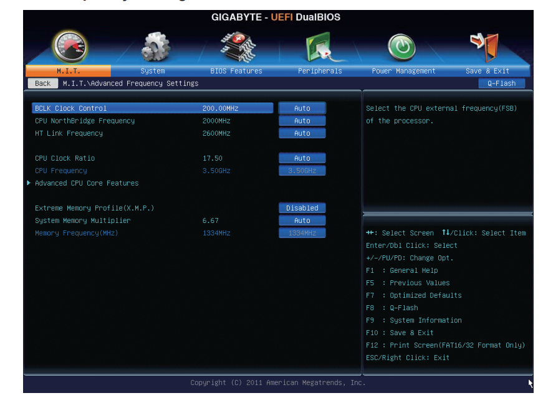The width and height of the screenshot is (543, 398).
Task: Click the System gears icon
Action: click(x=155, y=47)
